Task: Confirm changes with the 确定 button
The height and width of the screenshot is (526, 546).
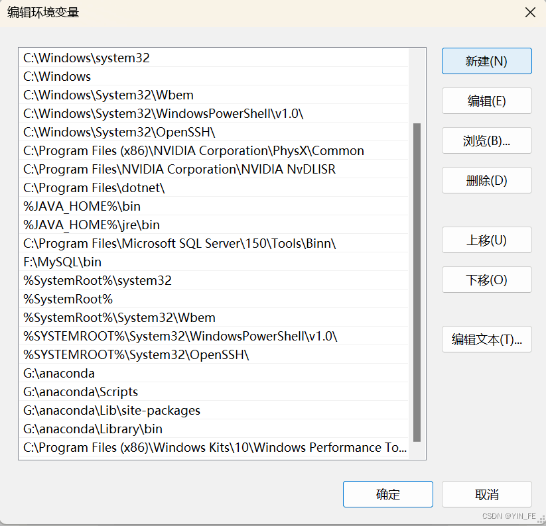Action: pos(387,494)
